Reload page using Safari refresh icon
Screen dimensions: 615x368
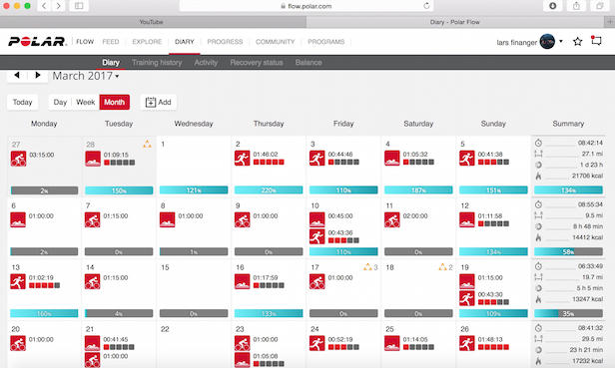pyautogui.click(x=426, y=6)
